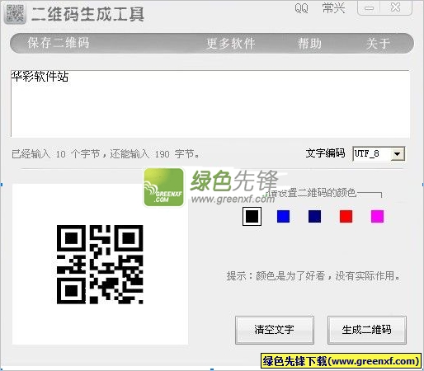Screen dimensions: 424x371
Task: Open the 帮助 menu
Action: click(309, 44)
